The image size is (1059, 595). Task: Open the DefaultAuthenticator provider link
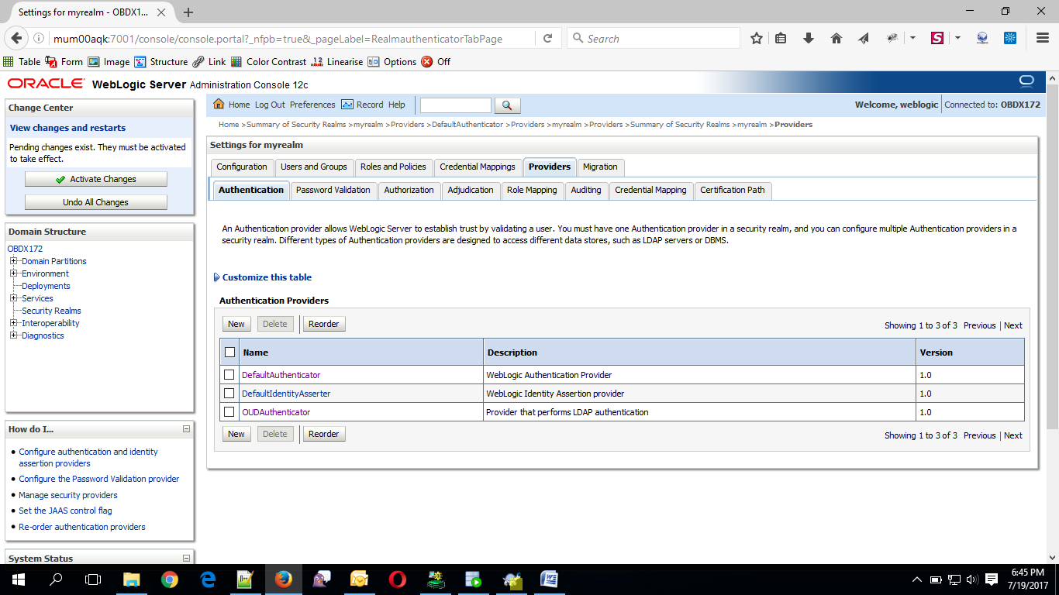(281, 375)
